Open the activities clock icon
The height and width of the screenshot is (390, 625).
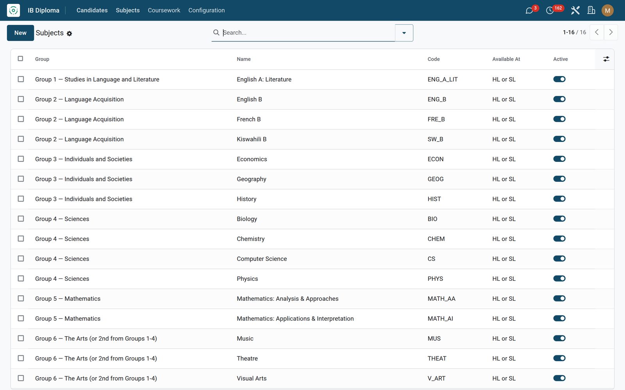pos(550,11)
